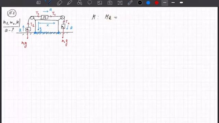The width and height of the screenshot is (219, 123).
Task: Select the medium stroke width
Action: tap(173, 3)
